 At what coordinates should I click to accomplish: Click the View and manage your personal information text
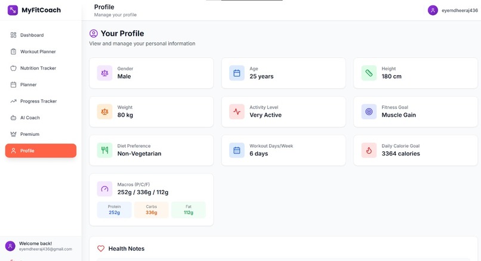(x=143, y=44)
